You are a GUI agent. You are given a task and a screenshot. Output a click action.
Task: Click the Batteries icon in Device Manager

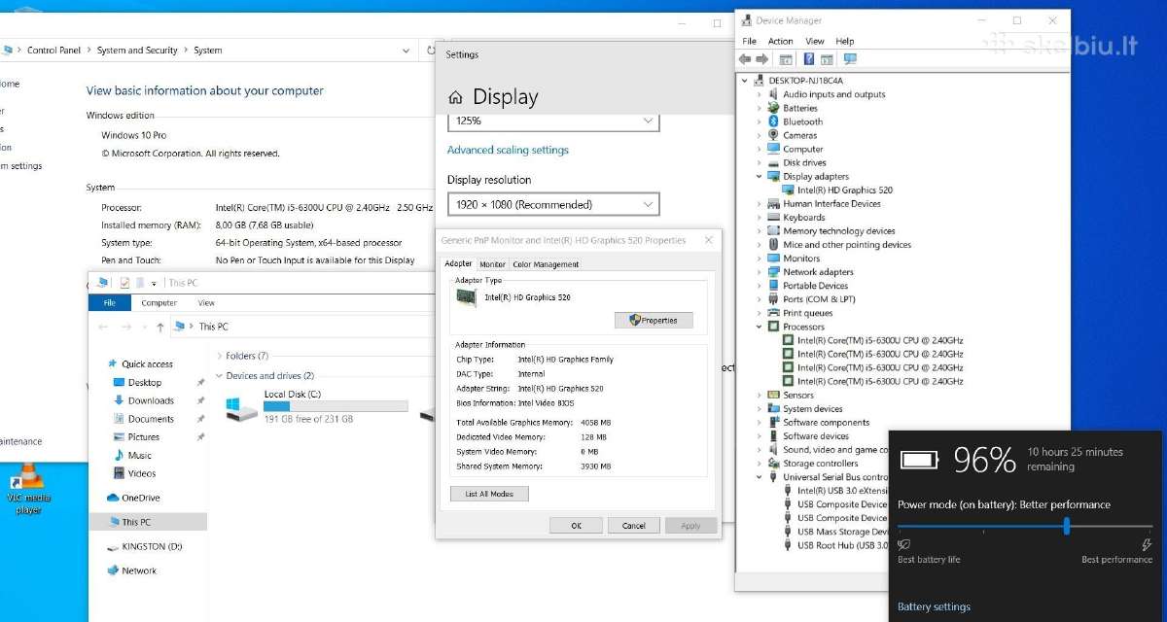tap(774, 108)
